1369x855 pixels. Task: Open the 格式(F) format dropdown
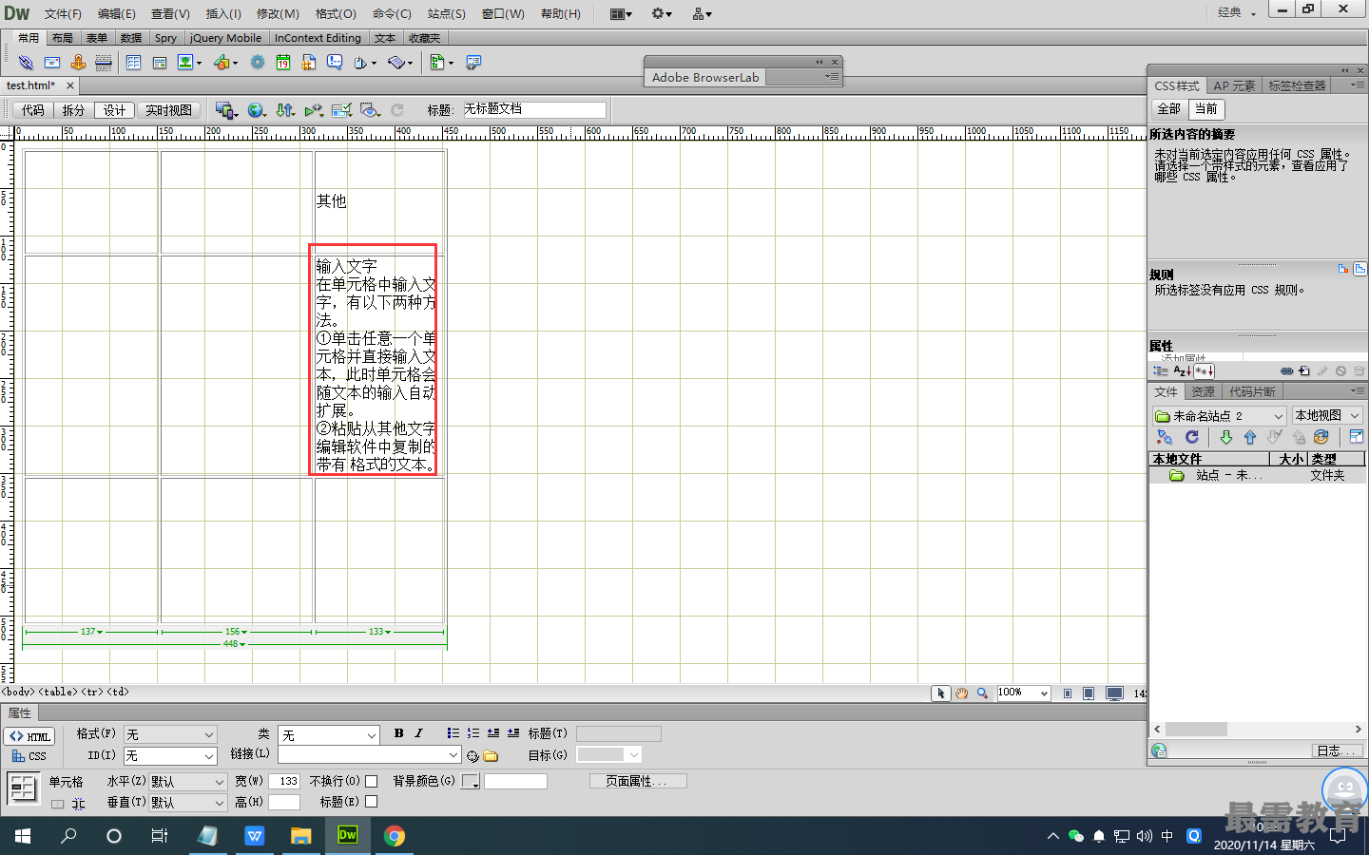170,734
